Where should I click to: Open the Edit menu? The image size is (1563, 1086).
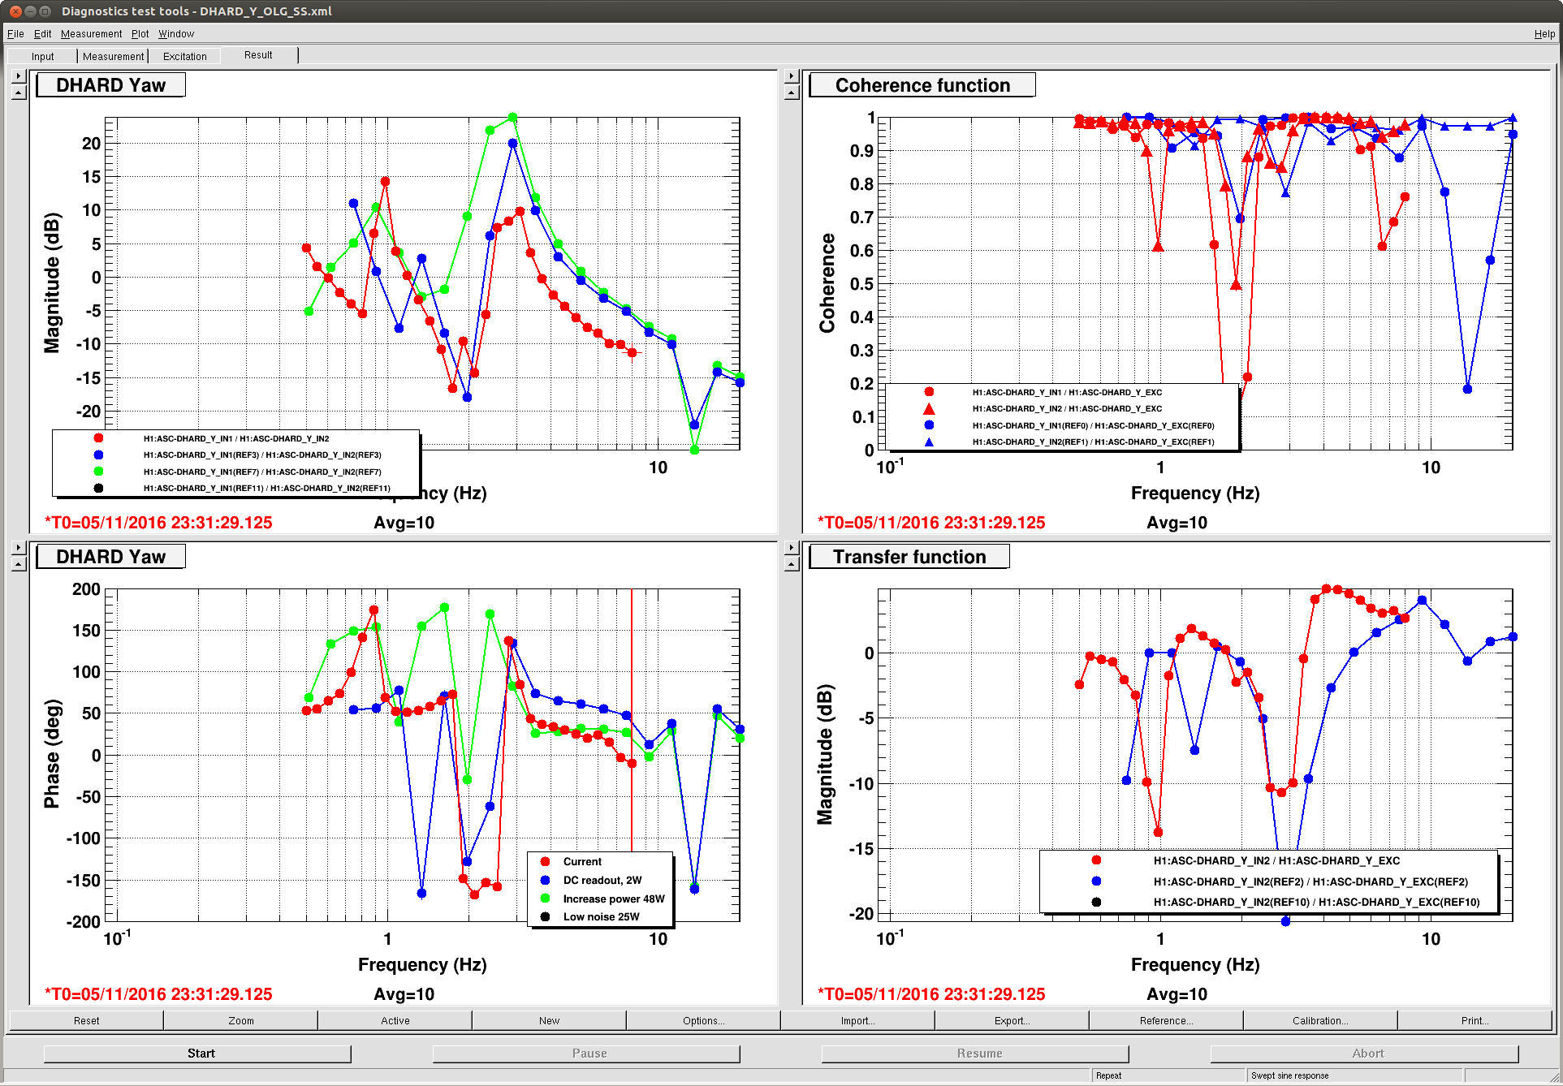click(x=42, y=34)
